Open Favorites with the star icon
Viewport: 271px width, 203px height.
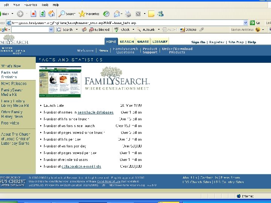point(89,14)
